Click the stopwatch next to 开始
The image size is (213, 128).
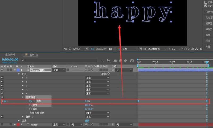[x=30, y=101]
